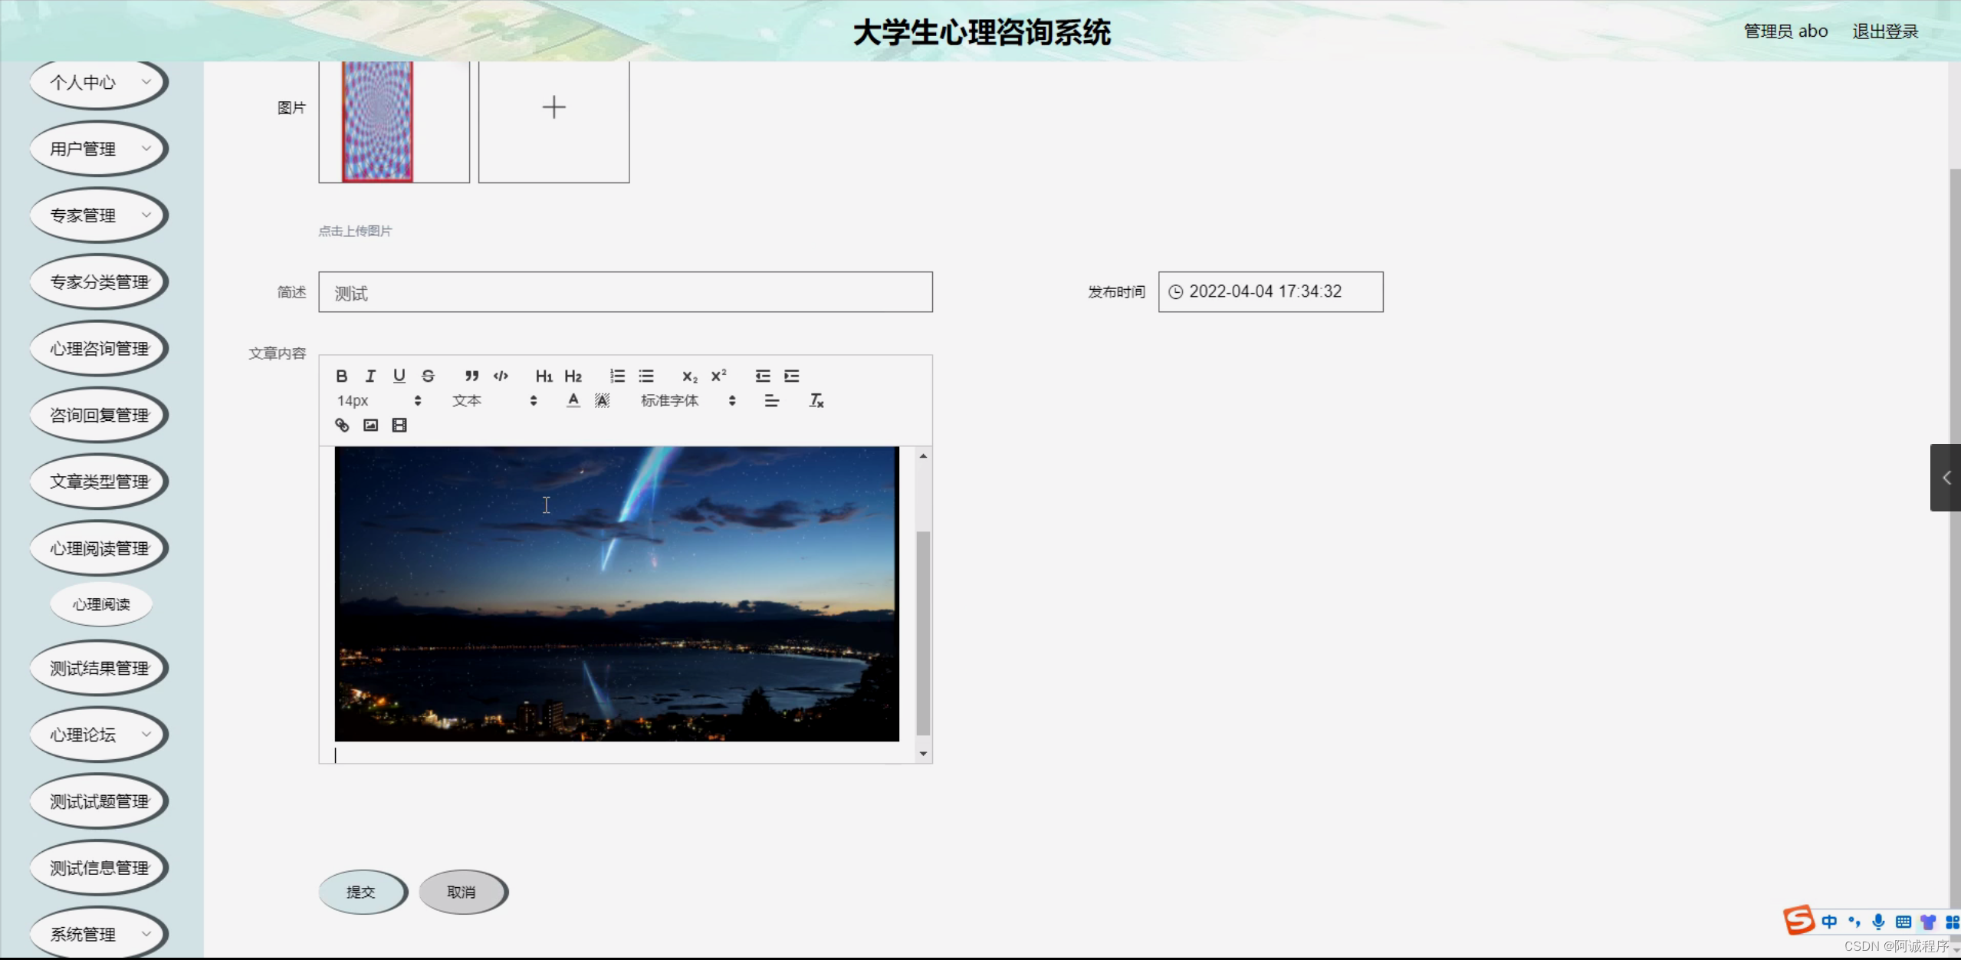
Task: Insert a video with the film icon
Action: 399,425
